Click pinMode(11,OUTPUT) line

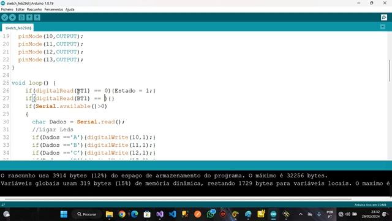pyautogui.click(x=50, y=44)
